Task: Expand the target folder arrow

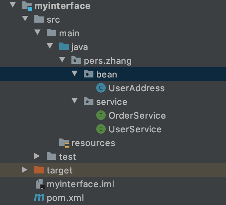Action: [25, 170]
